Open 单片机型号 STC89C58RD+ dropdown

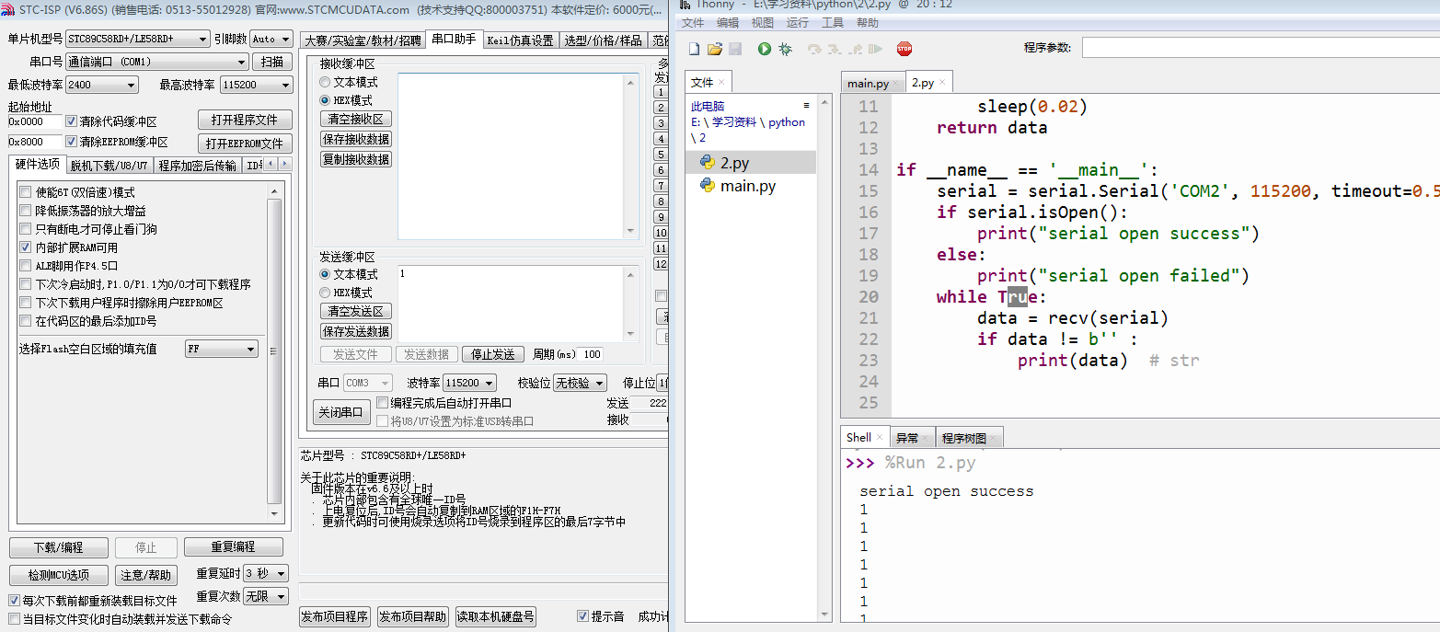[138, 39]
